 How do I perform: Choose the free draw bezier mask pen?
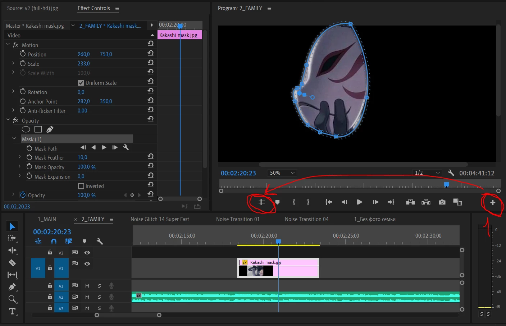[50, 129]
